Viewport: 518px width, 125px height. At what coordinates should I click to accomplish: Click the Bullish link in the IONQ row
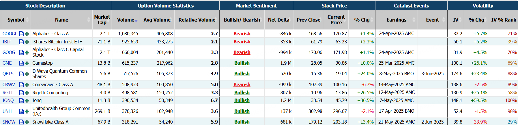point(242,101)
